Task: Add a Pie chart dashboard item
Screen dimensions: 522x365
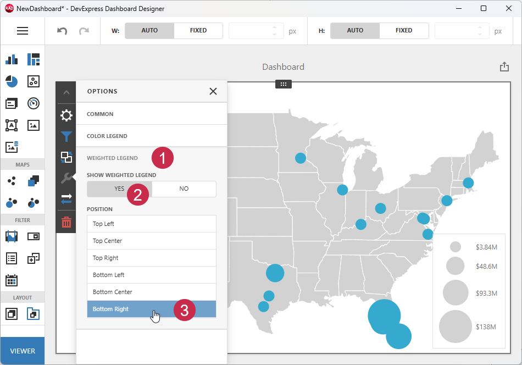Action: tap(12, 81)
